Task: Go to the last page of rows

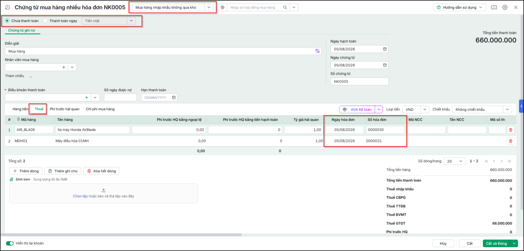Action: pos(509,161)
